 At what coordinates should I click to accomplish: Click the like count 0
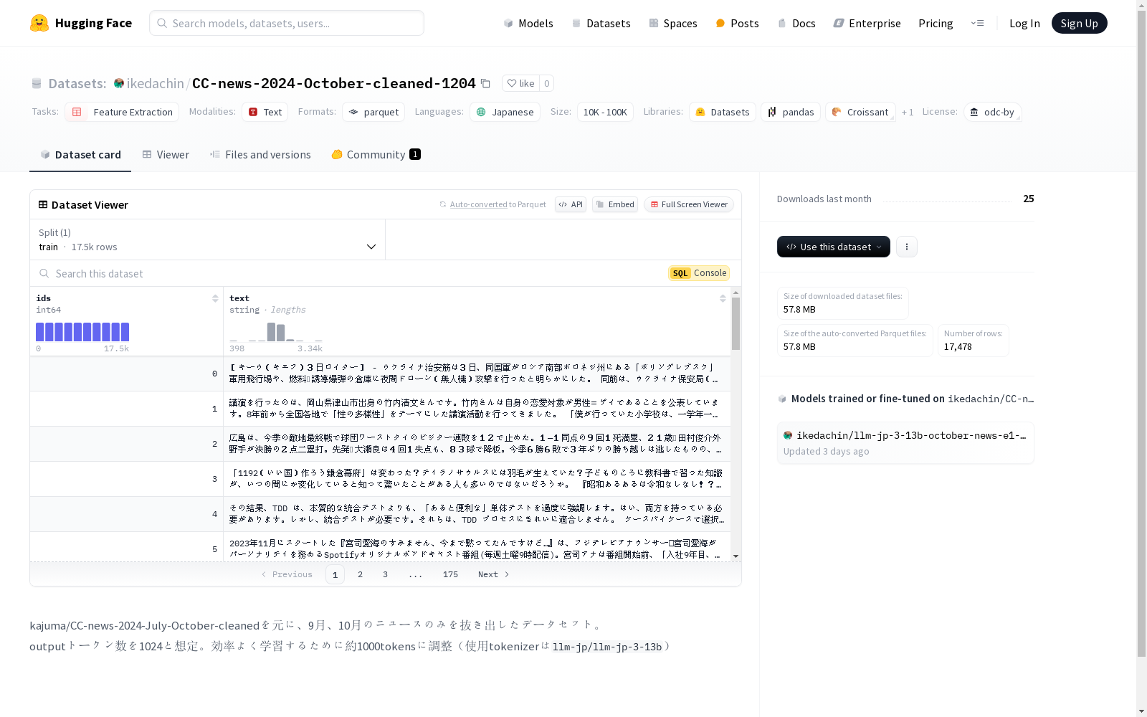click(546, 83)
